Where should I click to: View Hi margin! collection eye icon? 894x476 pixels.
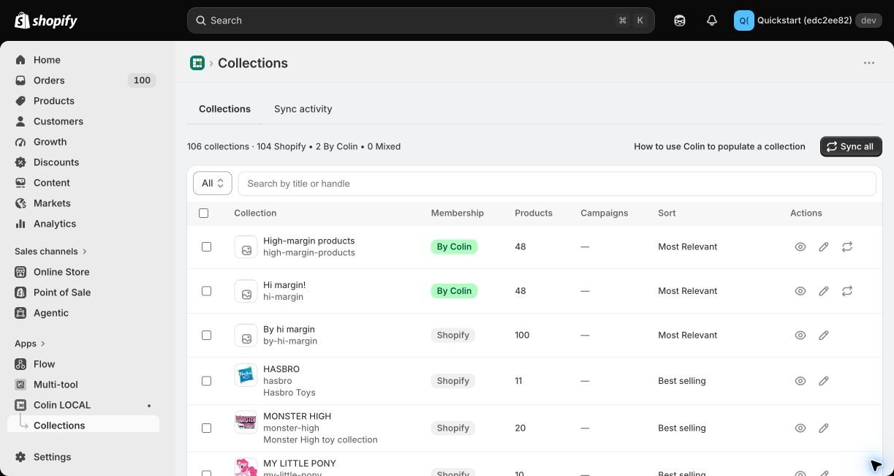(x=800, y=291)
